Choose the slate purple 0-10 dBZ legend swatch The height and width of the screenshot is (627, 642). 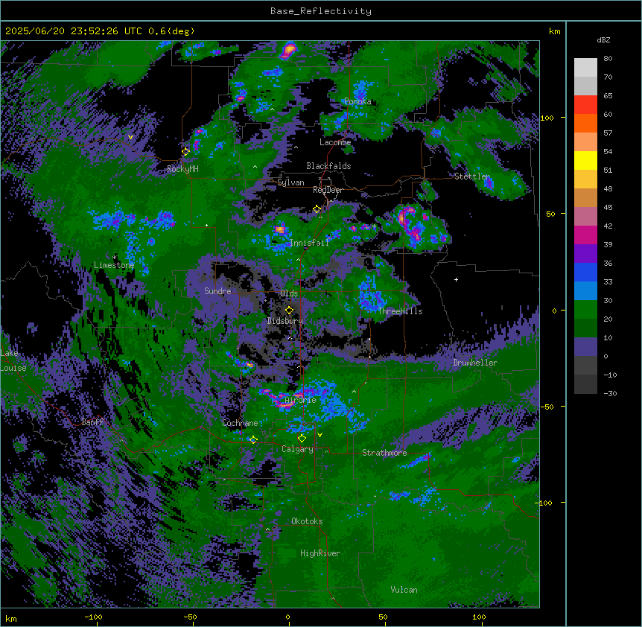[585, 347]
